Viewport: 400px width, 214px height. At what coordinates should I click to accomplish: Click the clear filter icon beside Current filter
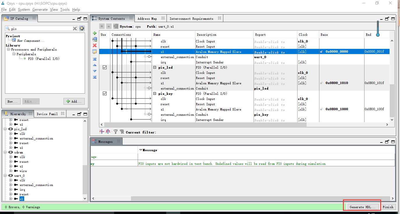point(122,132)
